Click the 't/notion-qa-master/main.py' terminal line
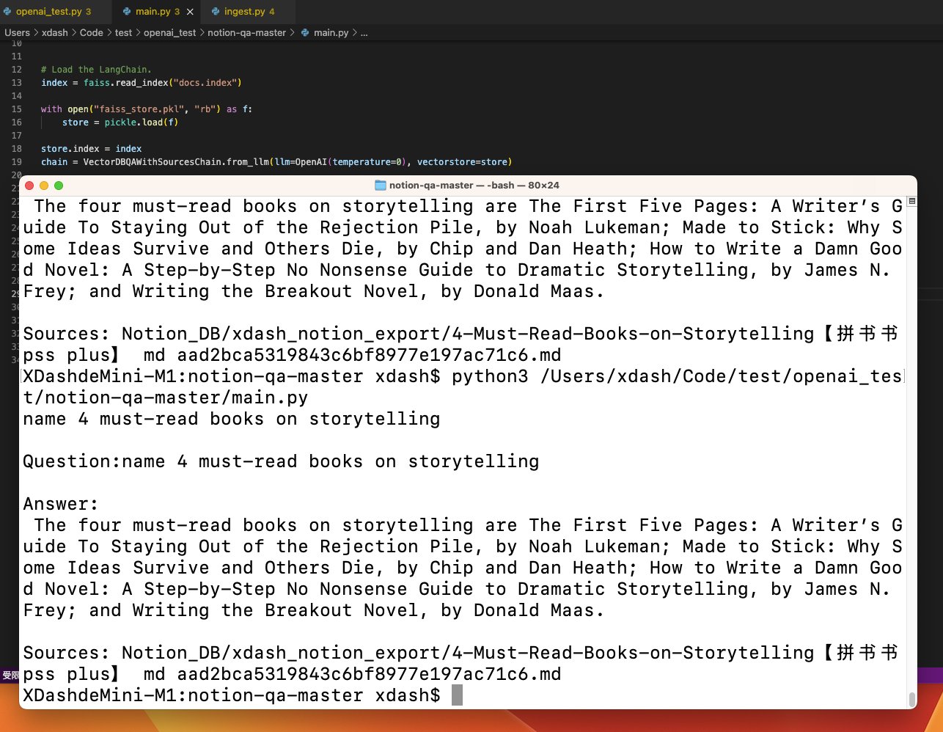Viewport: 943px width, 732px height. click(165, 398)
